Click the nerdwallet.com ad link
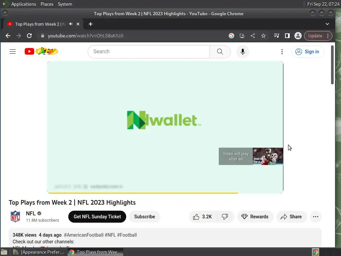This screenshot has height=256, width=341. coord(106,187)
